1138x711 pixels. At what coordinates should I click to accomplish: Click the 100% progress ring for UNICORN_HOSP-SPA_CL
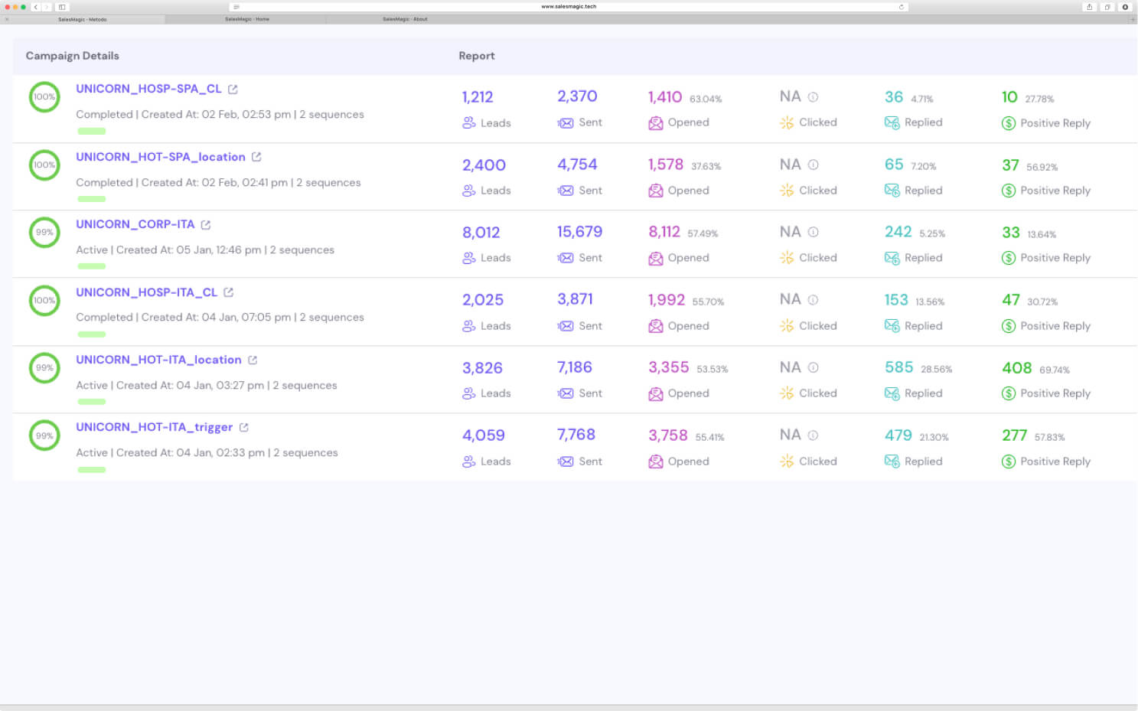44,97
